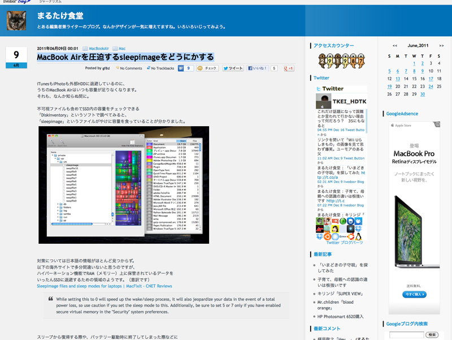This screenshot has width=452, height=340.
Task: Click the TKEI_HDTK profile photo
Action: tap(323, 101)
